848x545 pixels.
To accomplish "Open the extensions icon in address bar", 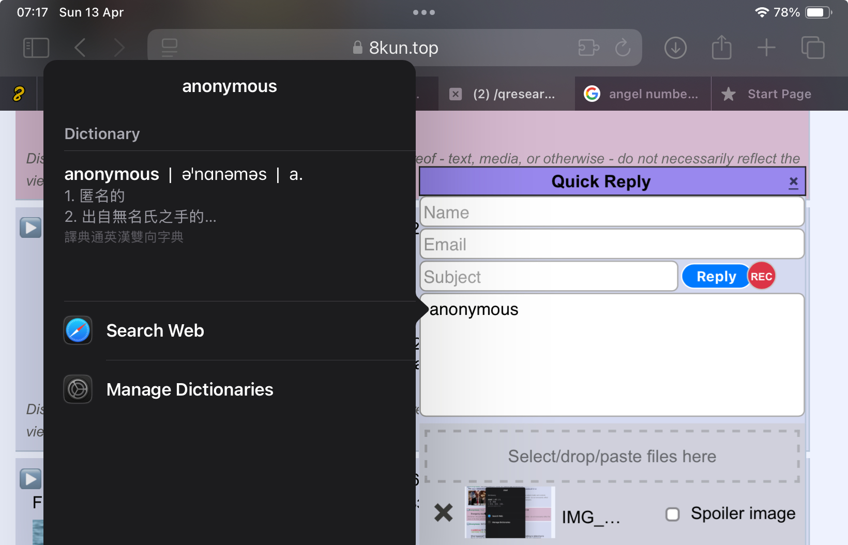I will pyautogui.click(x=588, y=48).
